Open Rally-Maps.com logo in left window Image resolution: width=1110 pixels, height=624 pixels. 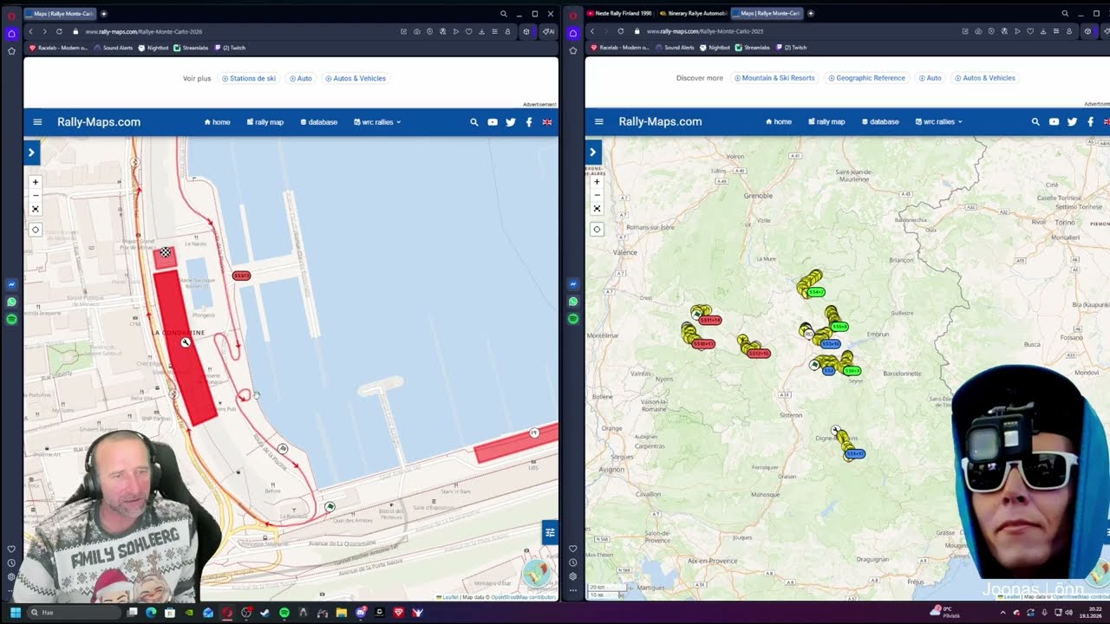[x=99, y=122]
